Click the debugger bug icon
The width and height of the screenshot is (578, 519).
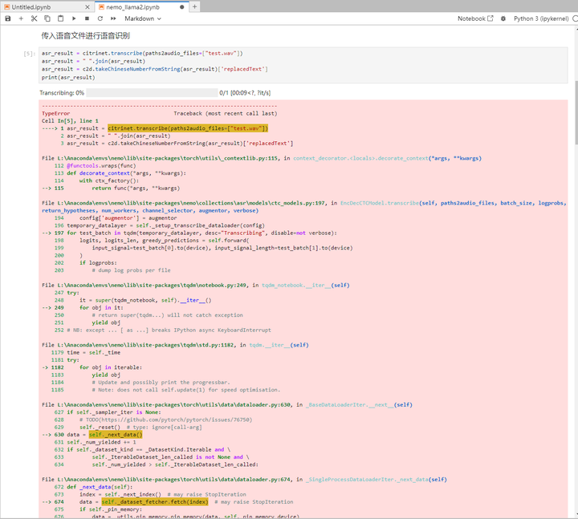coord(503,18)
